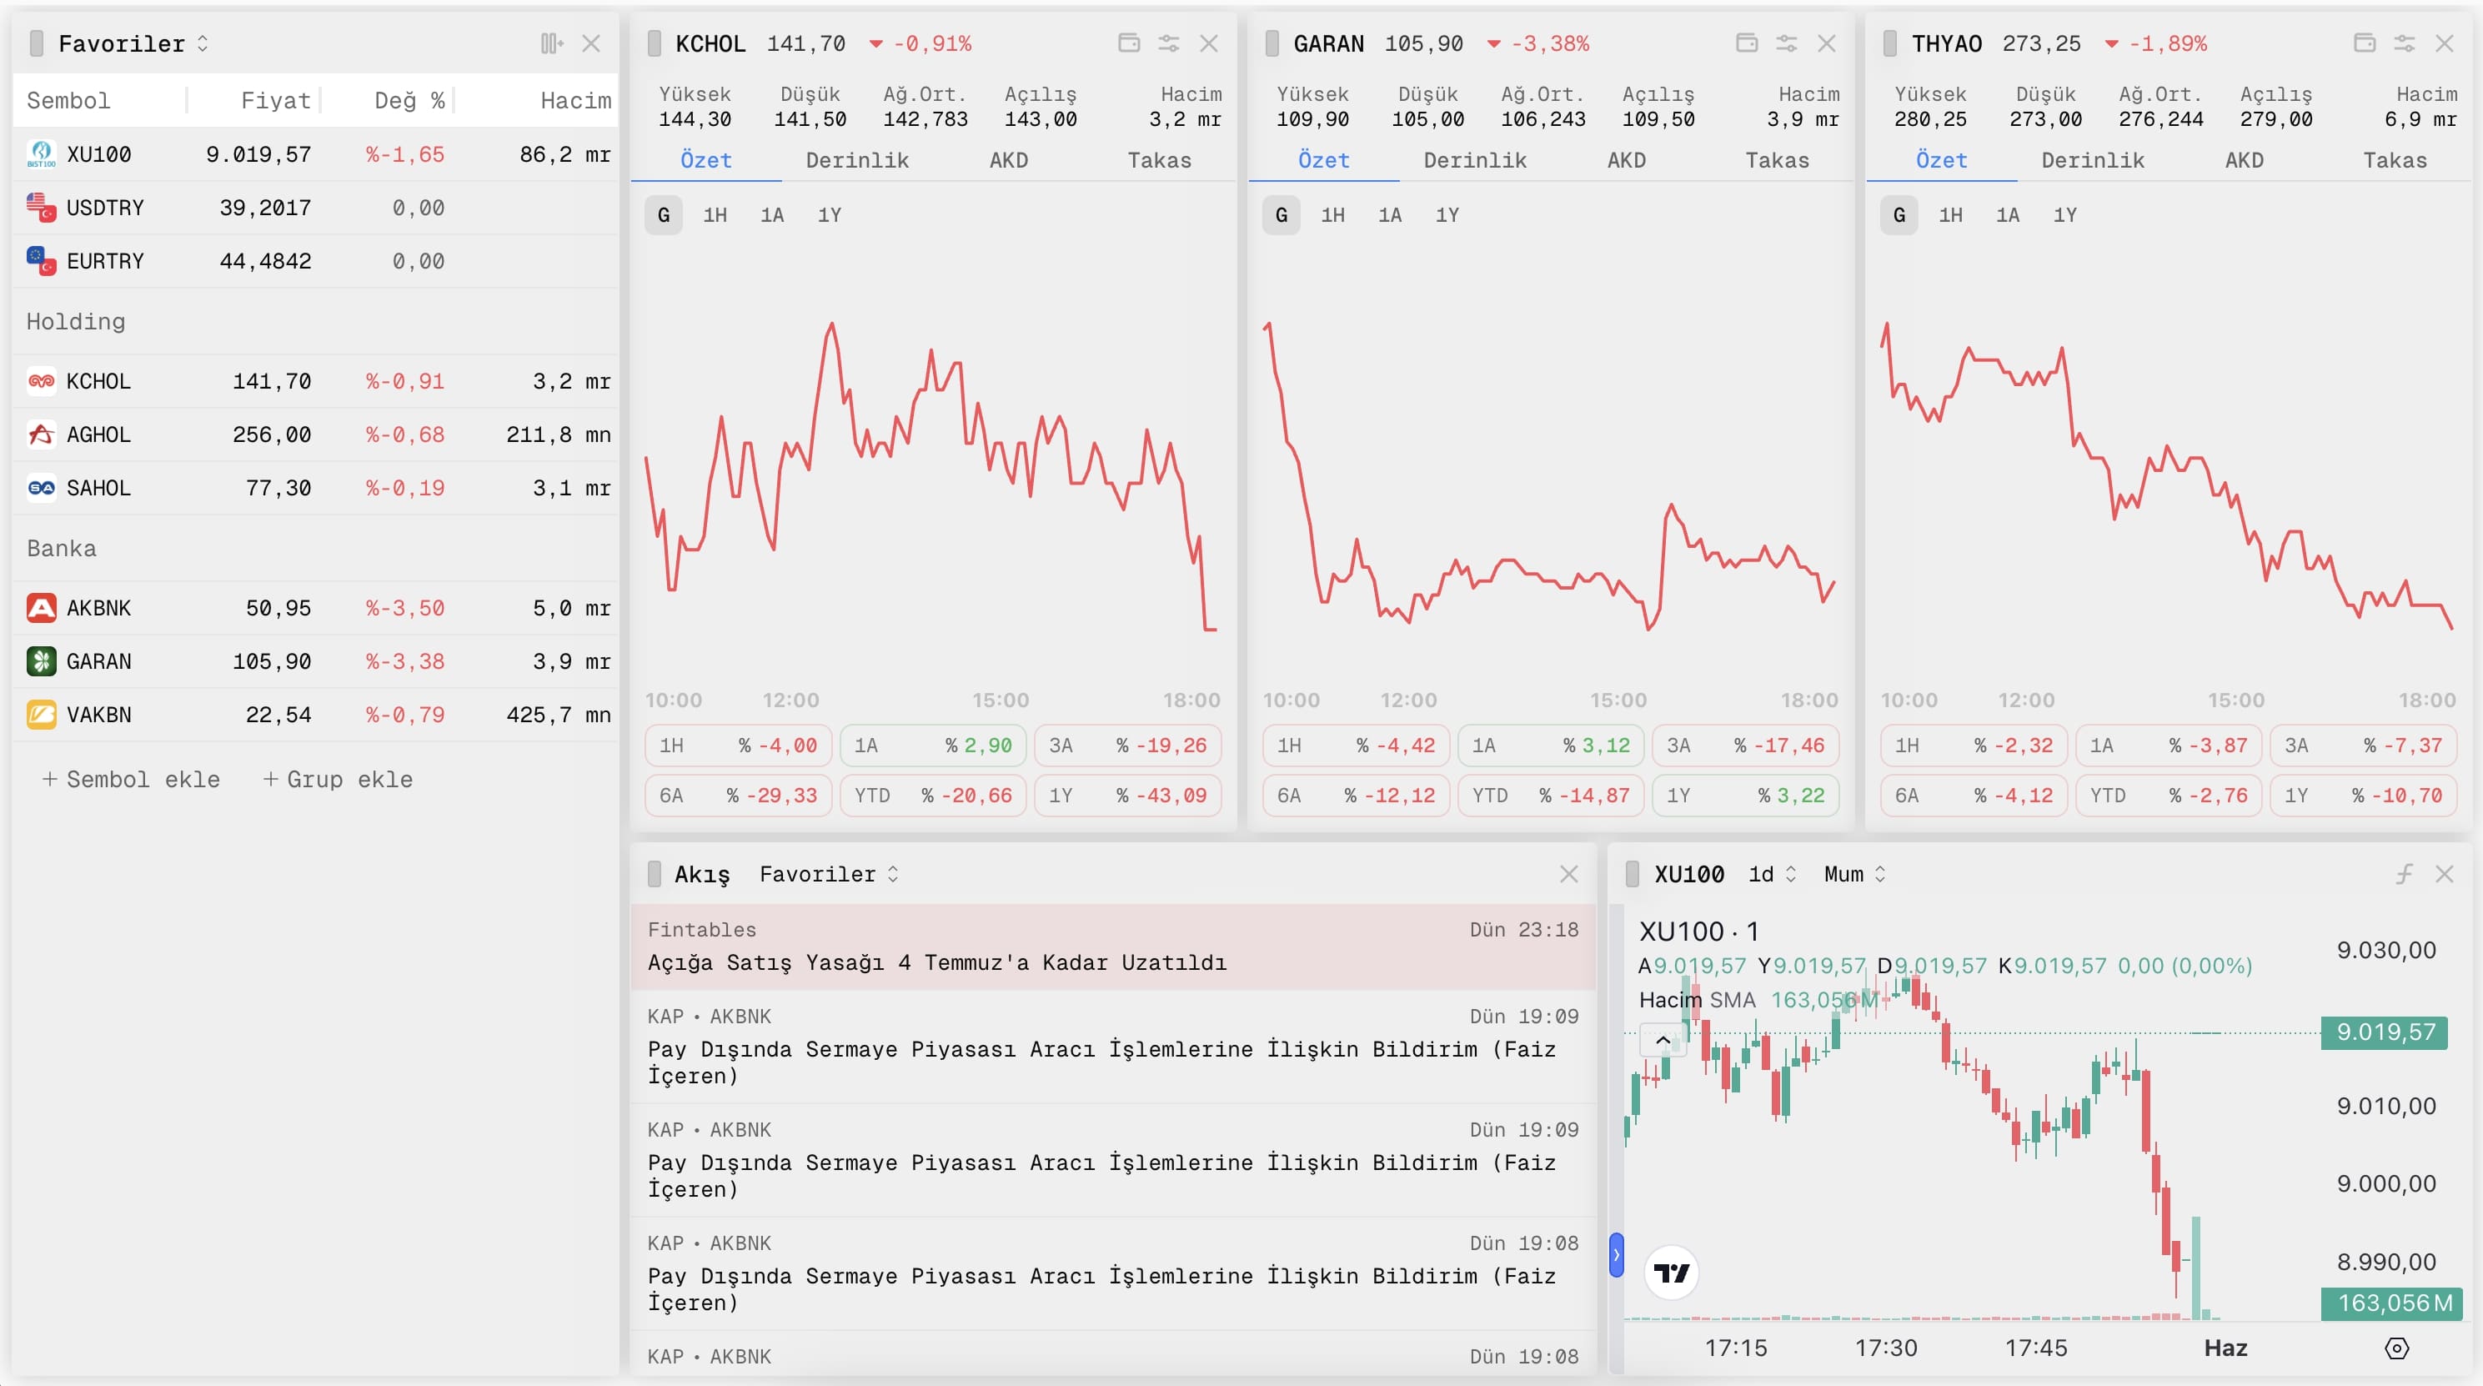Screen dimensions: 2483x1386
Task: Open KCHOL panel settings sliders icon
Action: click(1168, 43)
